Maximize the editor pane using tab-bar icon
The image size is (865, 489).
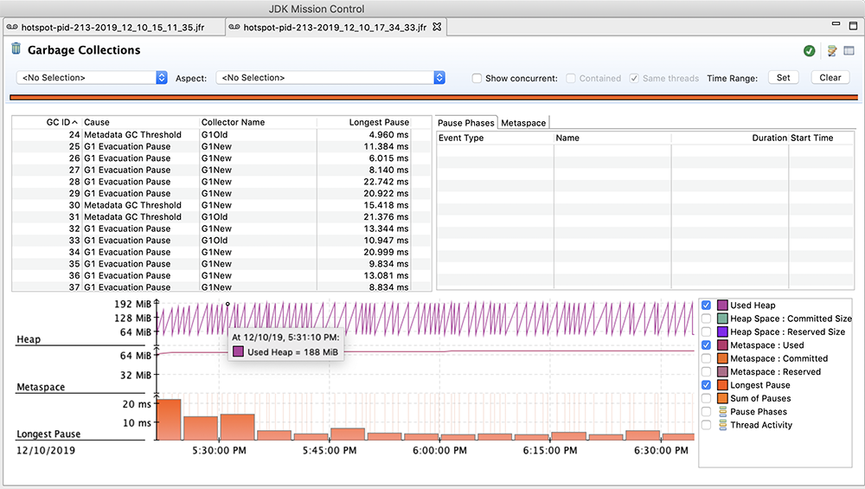pyautogui.click(x=851, y=27)
